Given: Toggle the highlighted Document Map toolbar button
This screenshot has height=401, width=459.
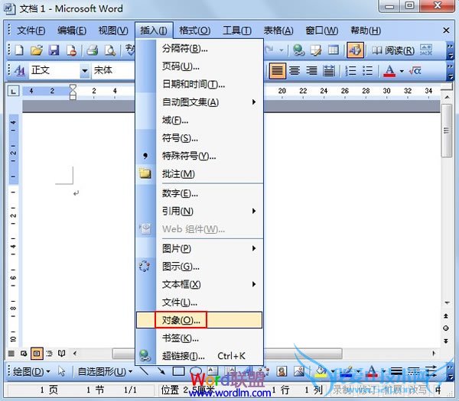Looking at the screenshot, I should point(356,50).
